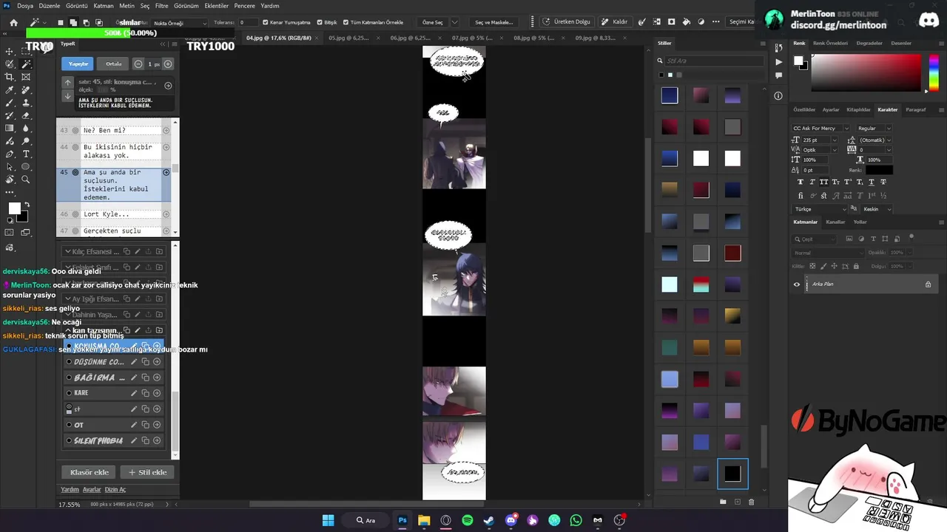Image resolution: width=947 pixels, height=532 pixels.
Task: Open the font family dropdown CC Ask For Mercy
Action: pos(820,128)
